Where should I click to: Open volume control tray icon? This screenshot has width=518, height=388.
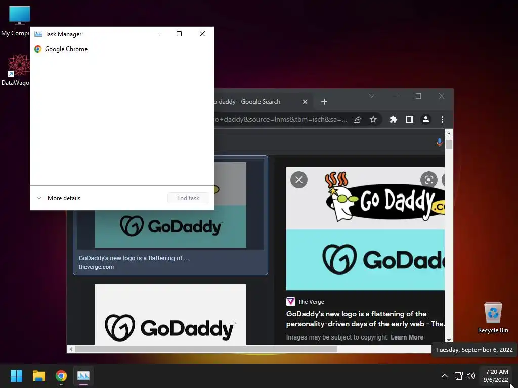(471, 376)
